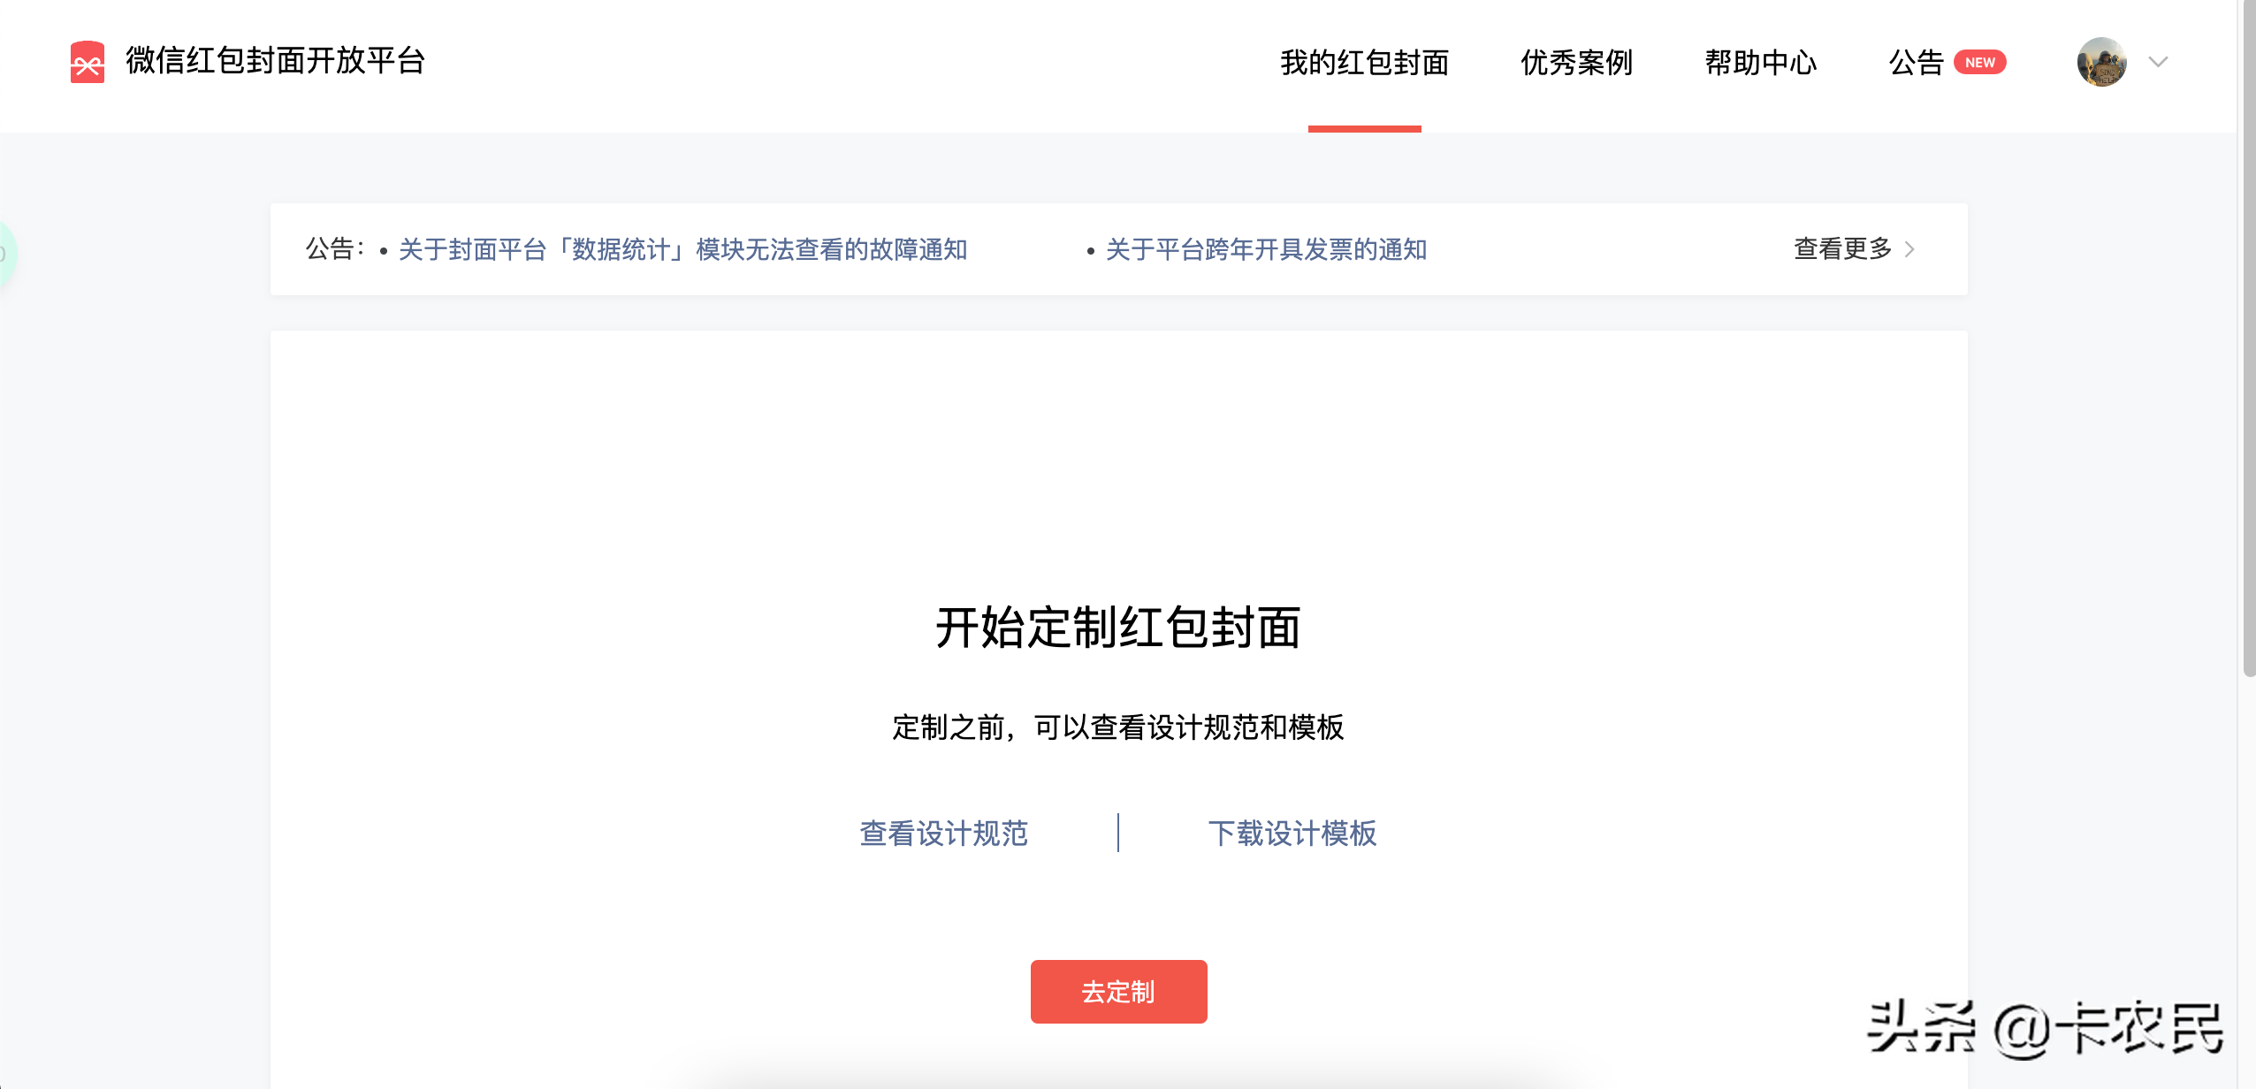Viewport: 2256px width, 1089px height.
Task: Click the 公告: label in notice bar
Action: click(334, 249)
